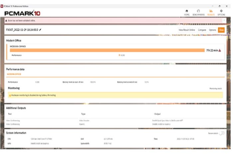Click the Performance data heading

click(x=15, y=70)
